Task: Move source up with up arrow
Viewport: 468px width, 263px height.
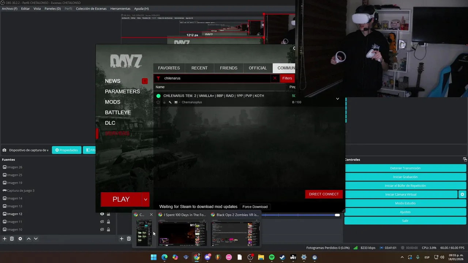Action: 29,239
